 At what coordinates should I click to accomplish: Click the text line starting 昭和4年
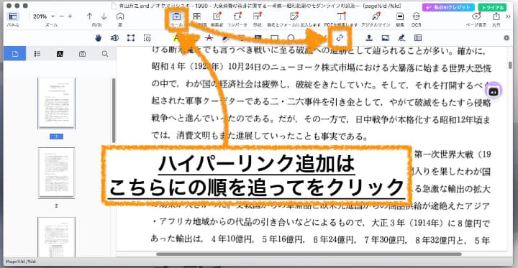pyautogui.click(x=321, y=68)
